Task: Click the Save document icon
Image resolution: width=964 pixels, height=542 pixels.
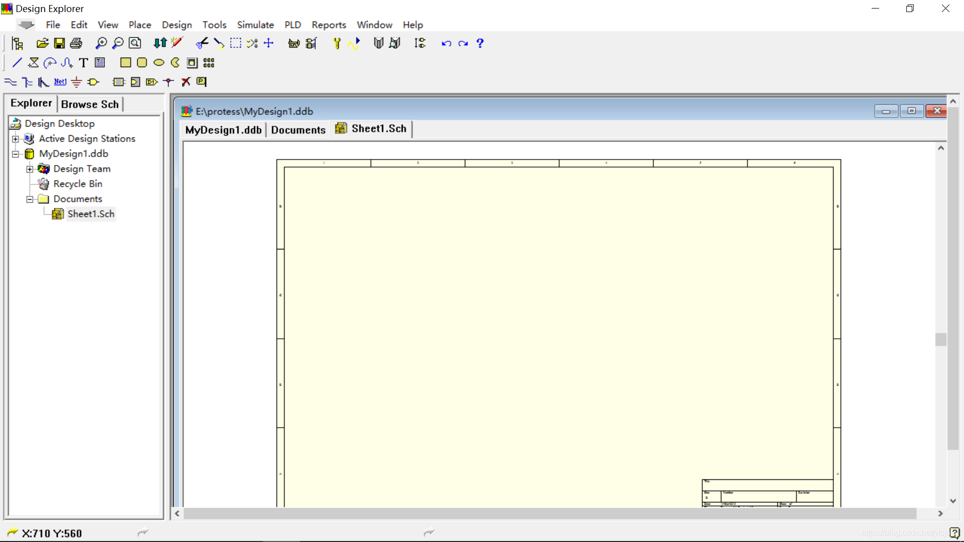Action: tap(59, 43)
